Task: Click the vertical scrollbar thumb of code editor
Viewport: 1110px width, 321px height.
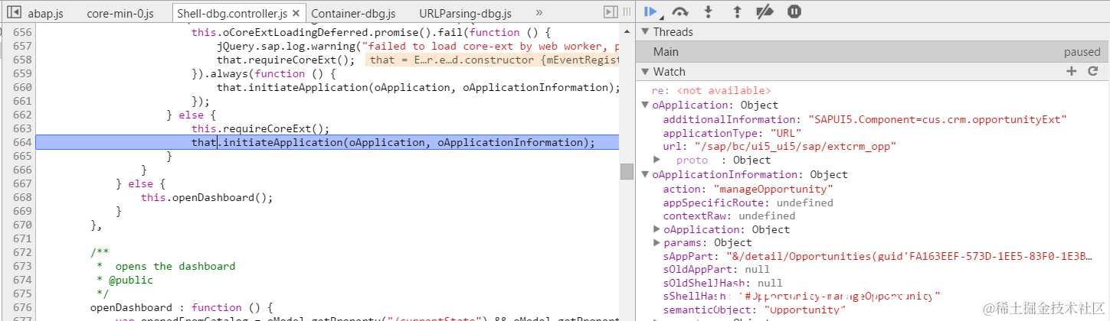Action: (627, 171)
